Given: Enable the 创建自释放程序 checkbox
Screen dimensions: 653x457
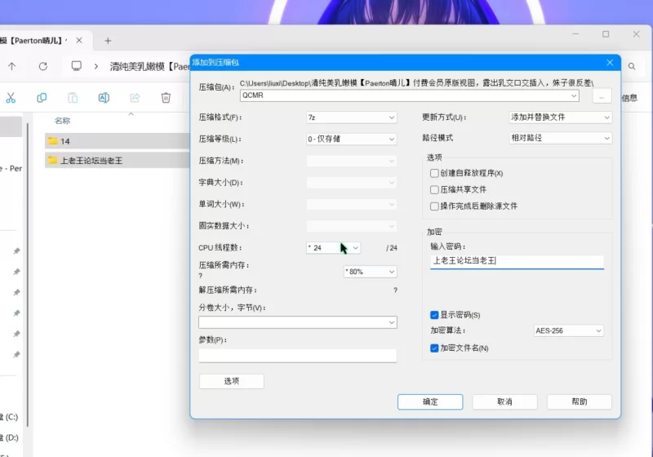Looking at the screenshot, I should click(434, 173).
